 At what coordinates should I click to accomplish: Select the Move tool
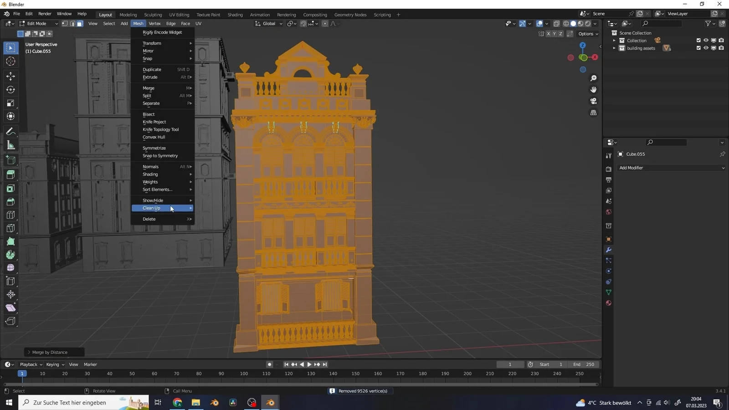[x=10, y=76]
